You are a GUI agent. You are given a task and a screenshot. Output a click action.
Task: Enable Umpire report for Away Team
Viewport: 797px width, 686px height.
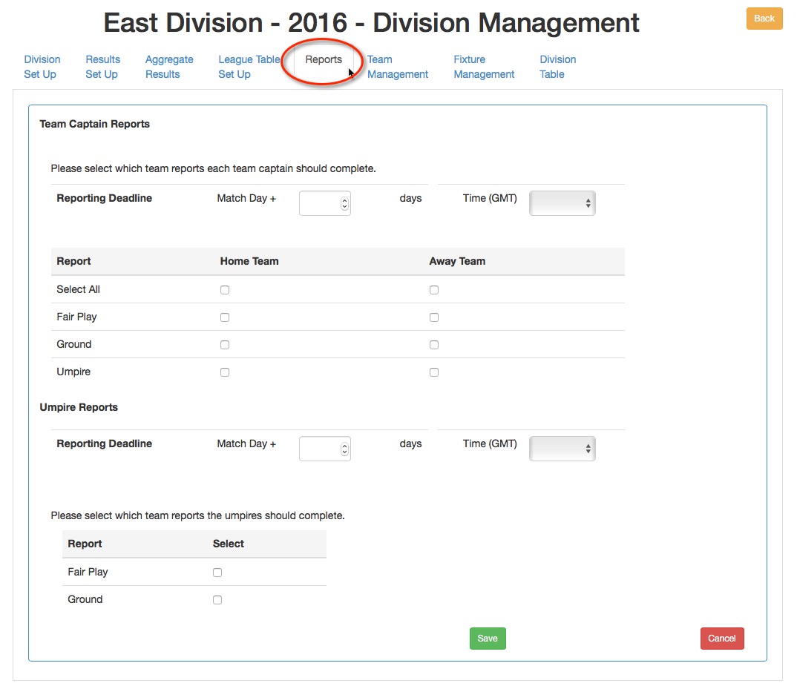[x=433, y=372]
